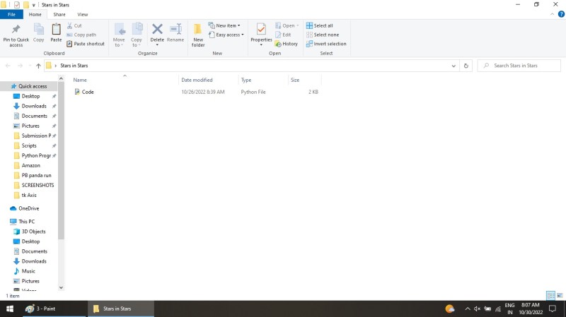Create a New folder from ribbon
Viewport: 566px width, 317px height.
[x=198, y=34]
